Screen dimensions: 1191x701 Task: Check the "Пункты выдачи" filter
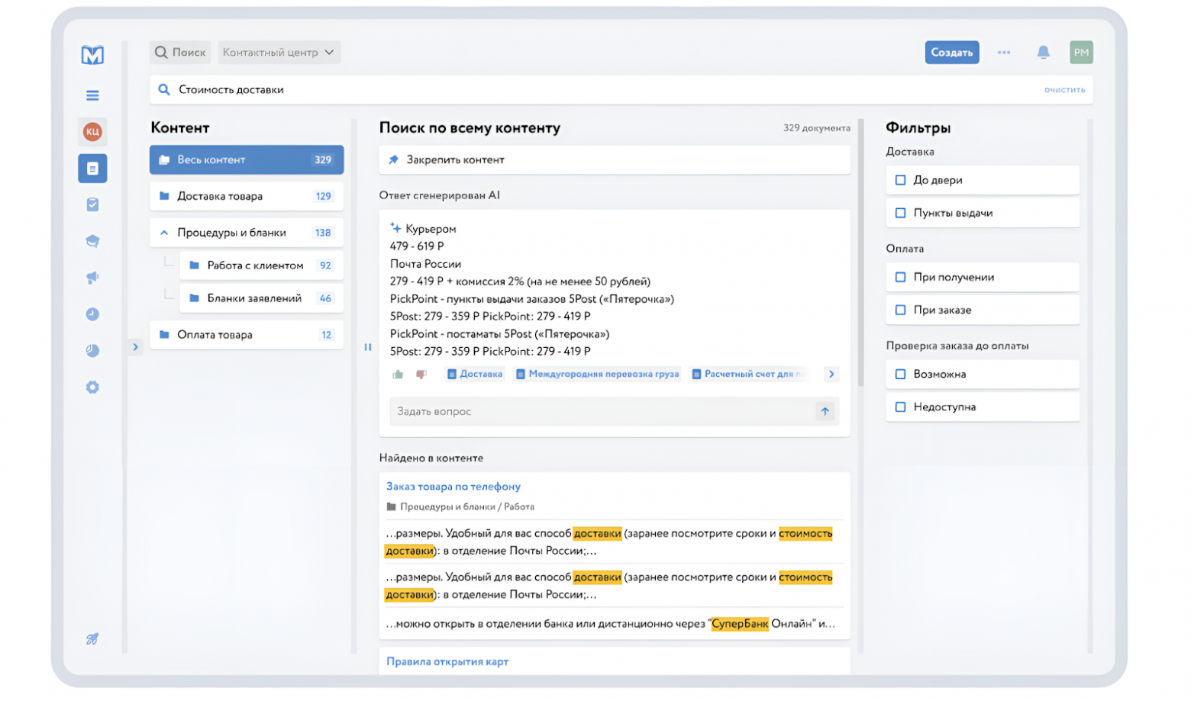[x=900, y=214]
